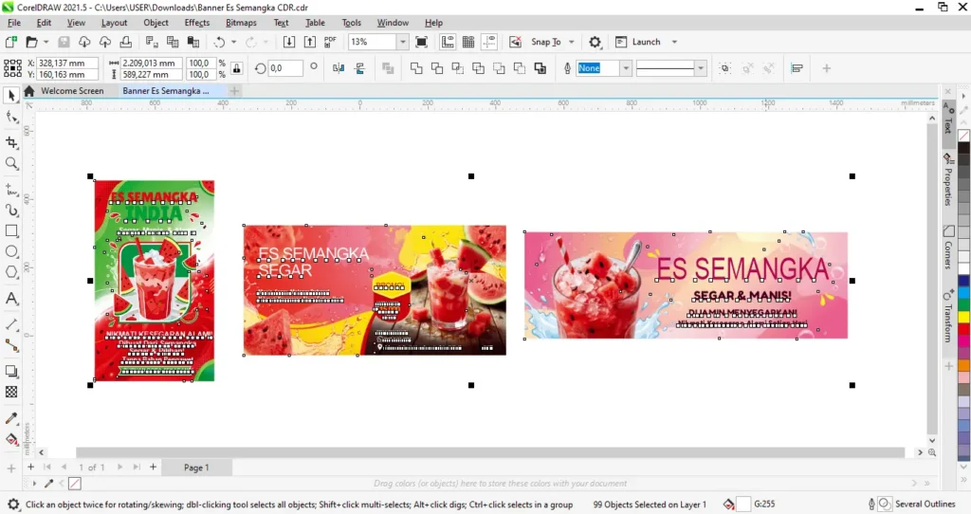Expand the Undo history dropdown arrow
This screenshot has width=971, height=514.
tap(233, 42)
